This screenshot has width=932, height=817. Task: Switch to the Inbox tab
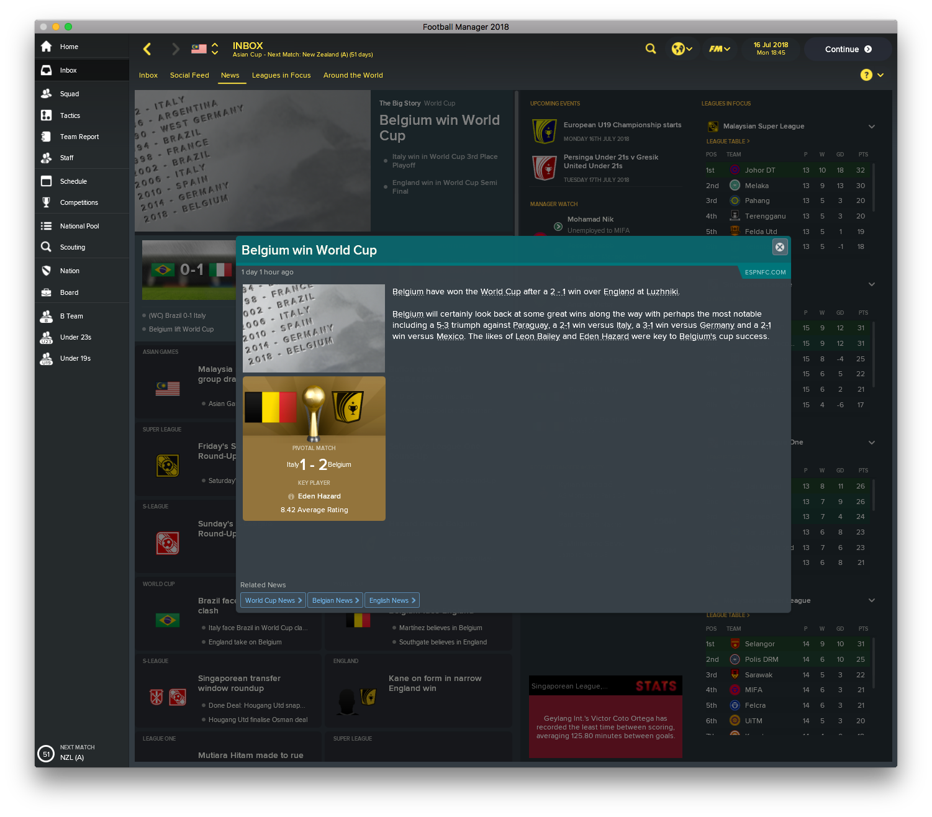(x=148, y=75)
